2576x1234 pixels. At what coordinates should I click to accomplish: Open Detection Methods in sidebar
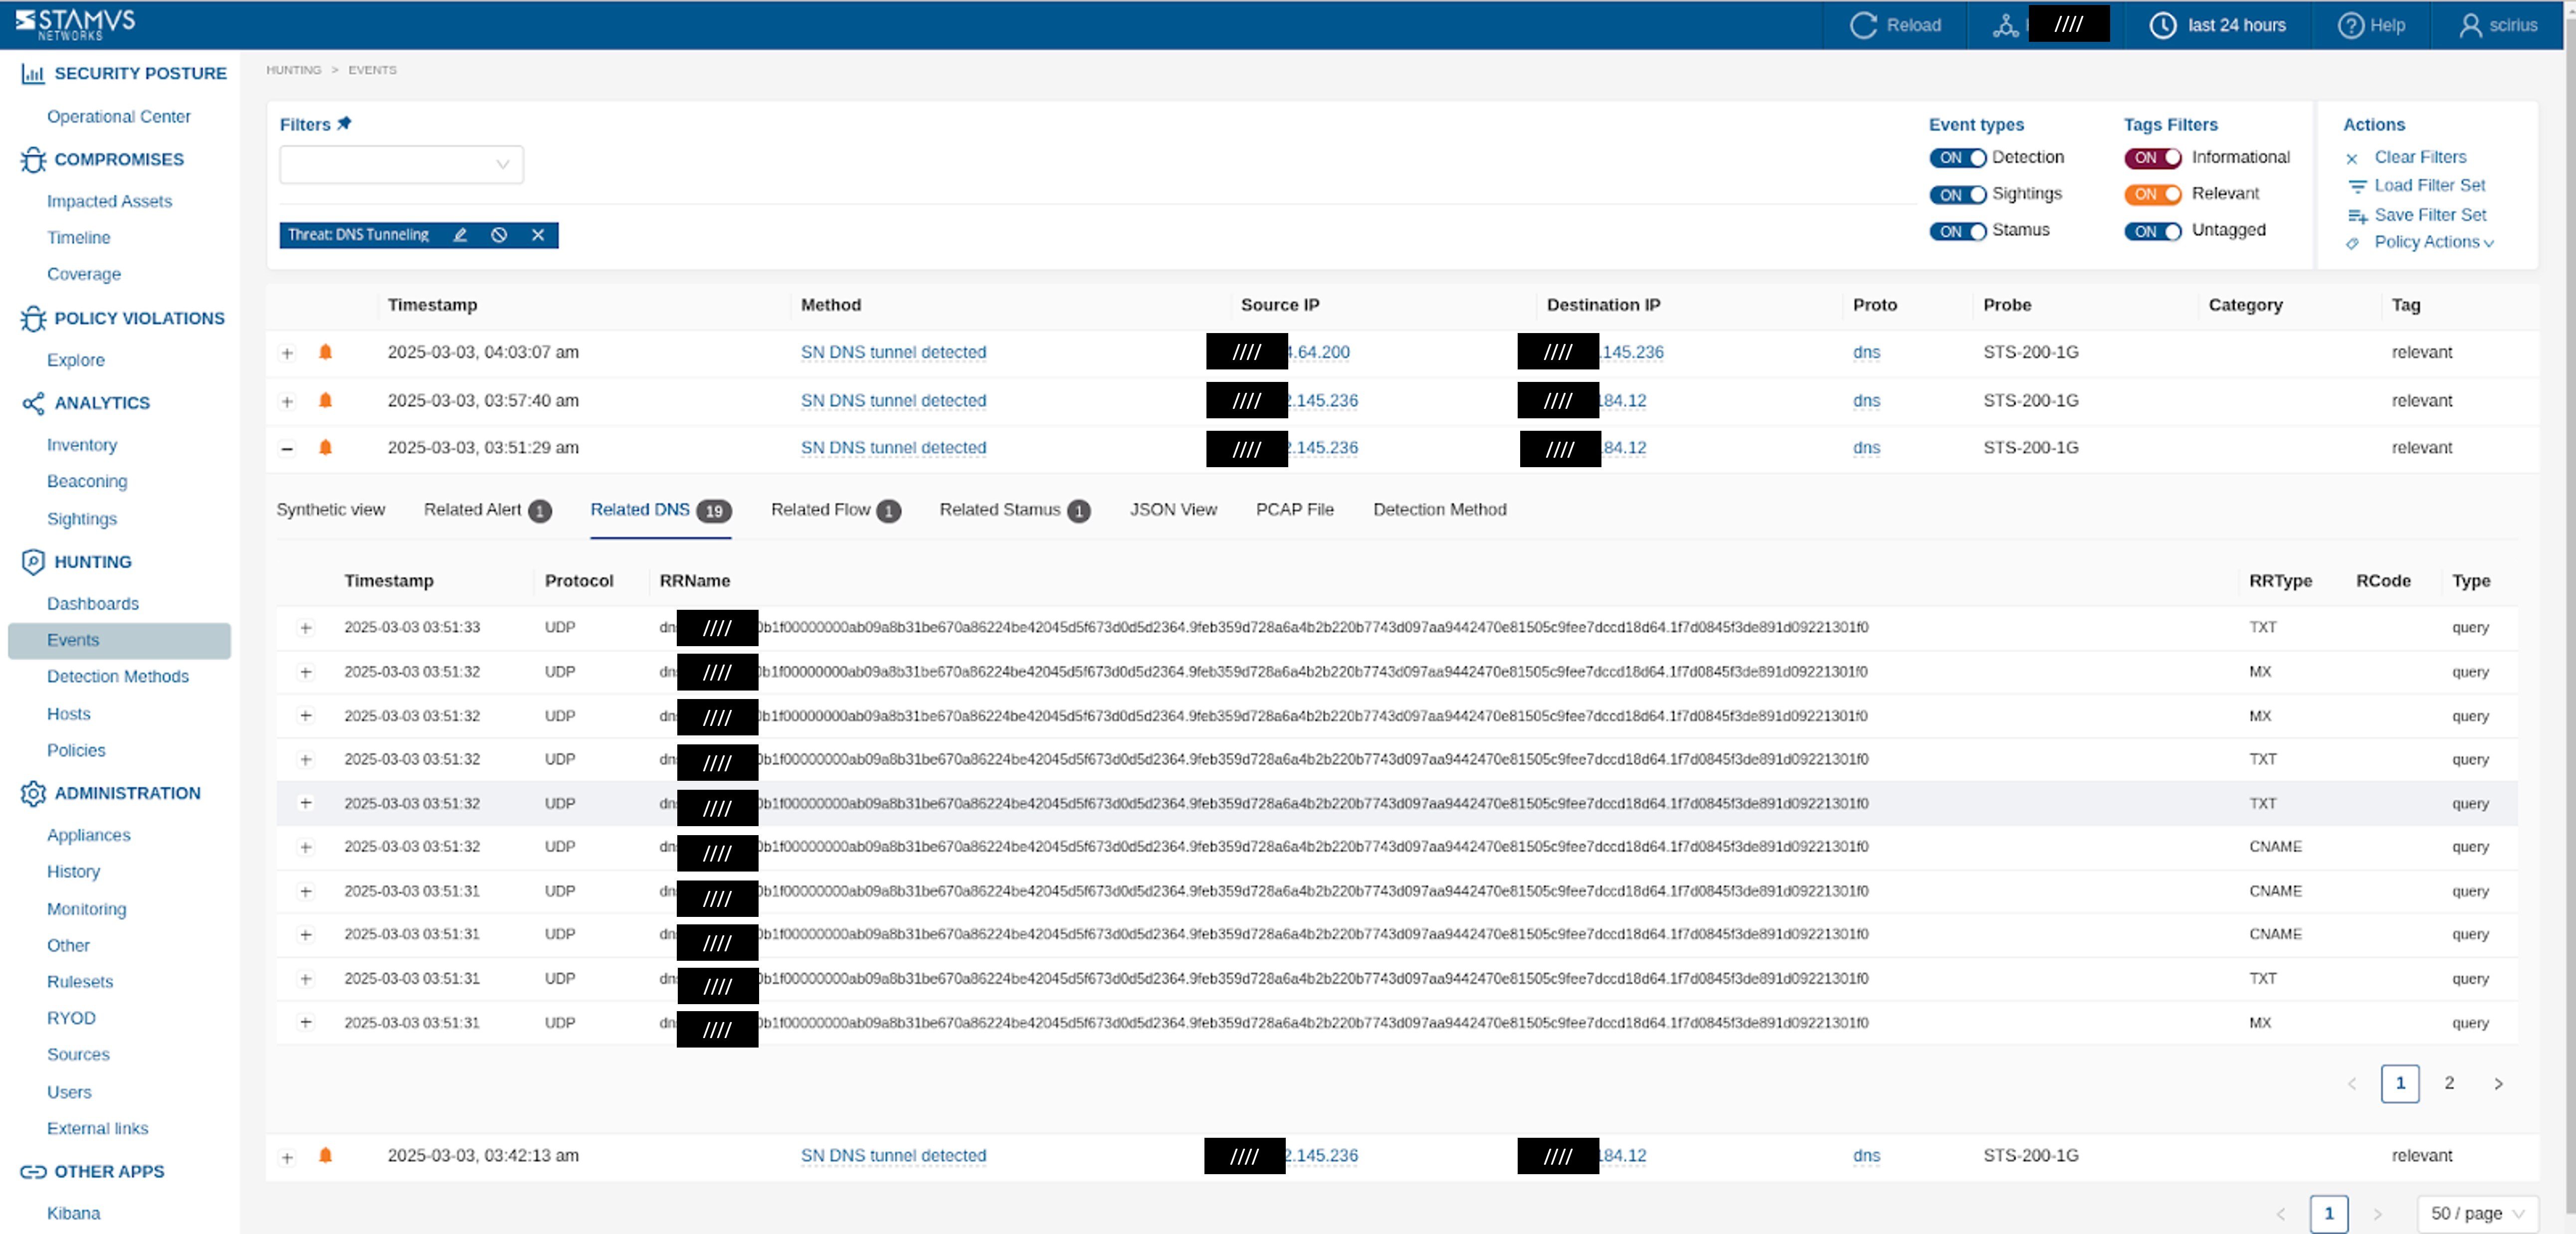tap(117, 676)
